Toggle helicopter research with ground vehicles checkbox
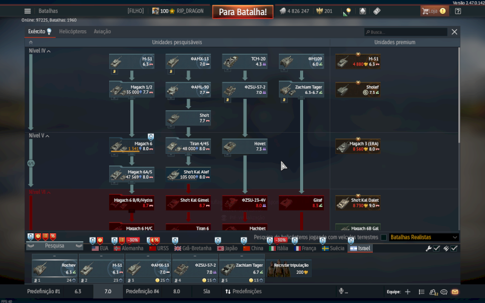485x303 pixels. pyautogui.click(x=383, y=238)
